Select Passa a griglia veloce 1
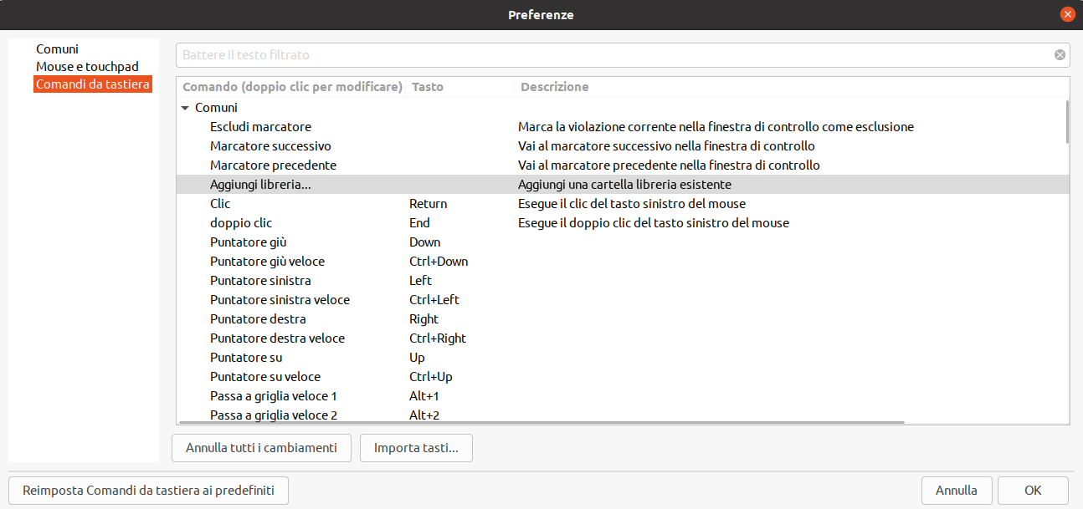The height and width of the screenshot is (509, 1083). pyautogui.click(x=622, y=396)
